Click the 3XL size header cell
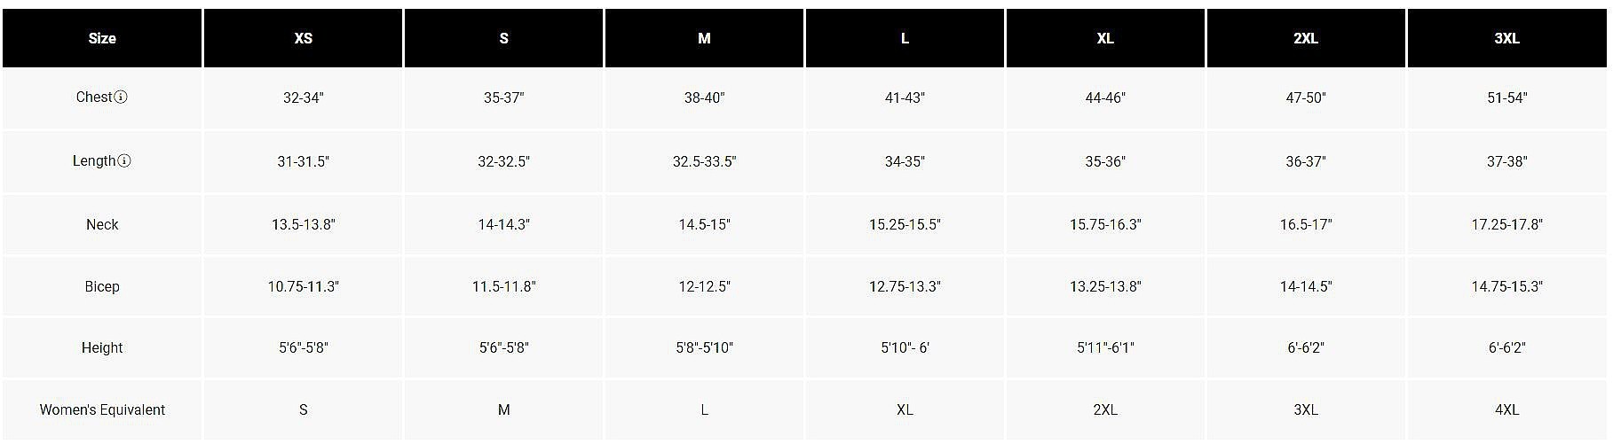 click(1506, 38)
